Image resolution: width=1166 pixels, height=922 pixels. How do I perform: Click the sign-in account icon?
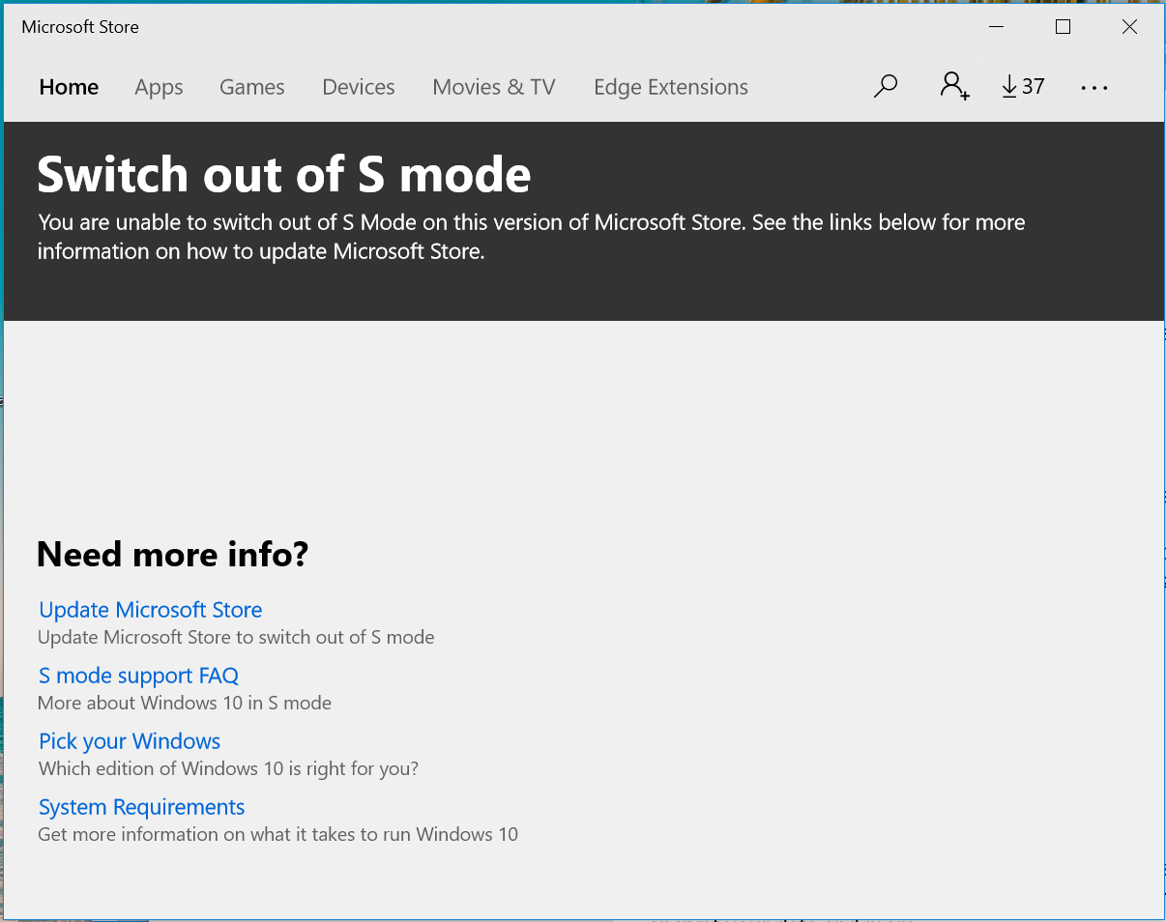point(954,87)
